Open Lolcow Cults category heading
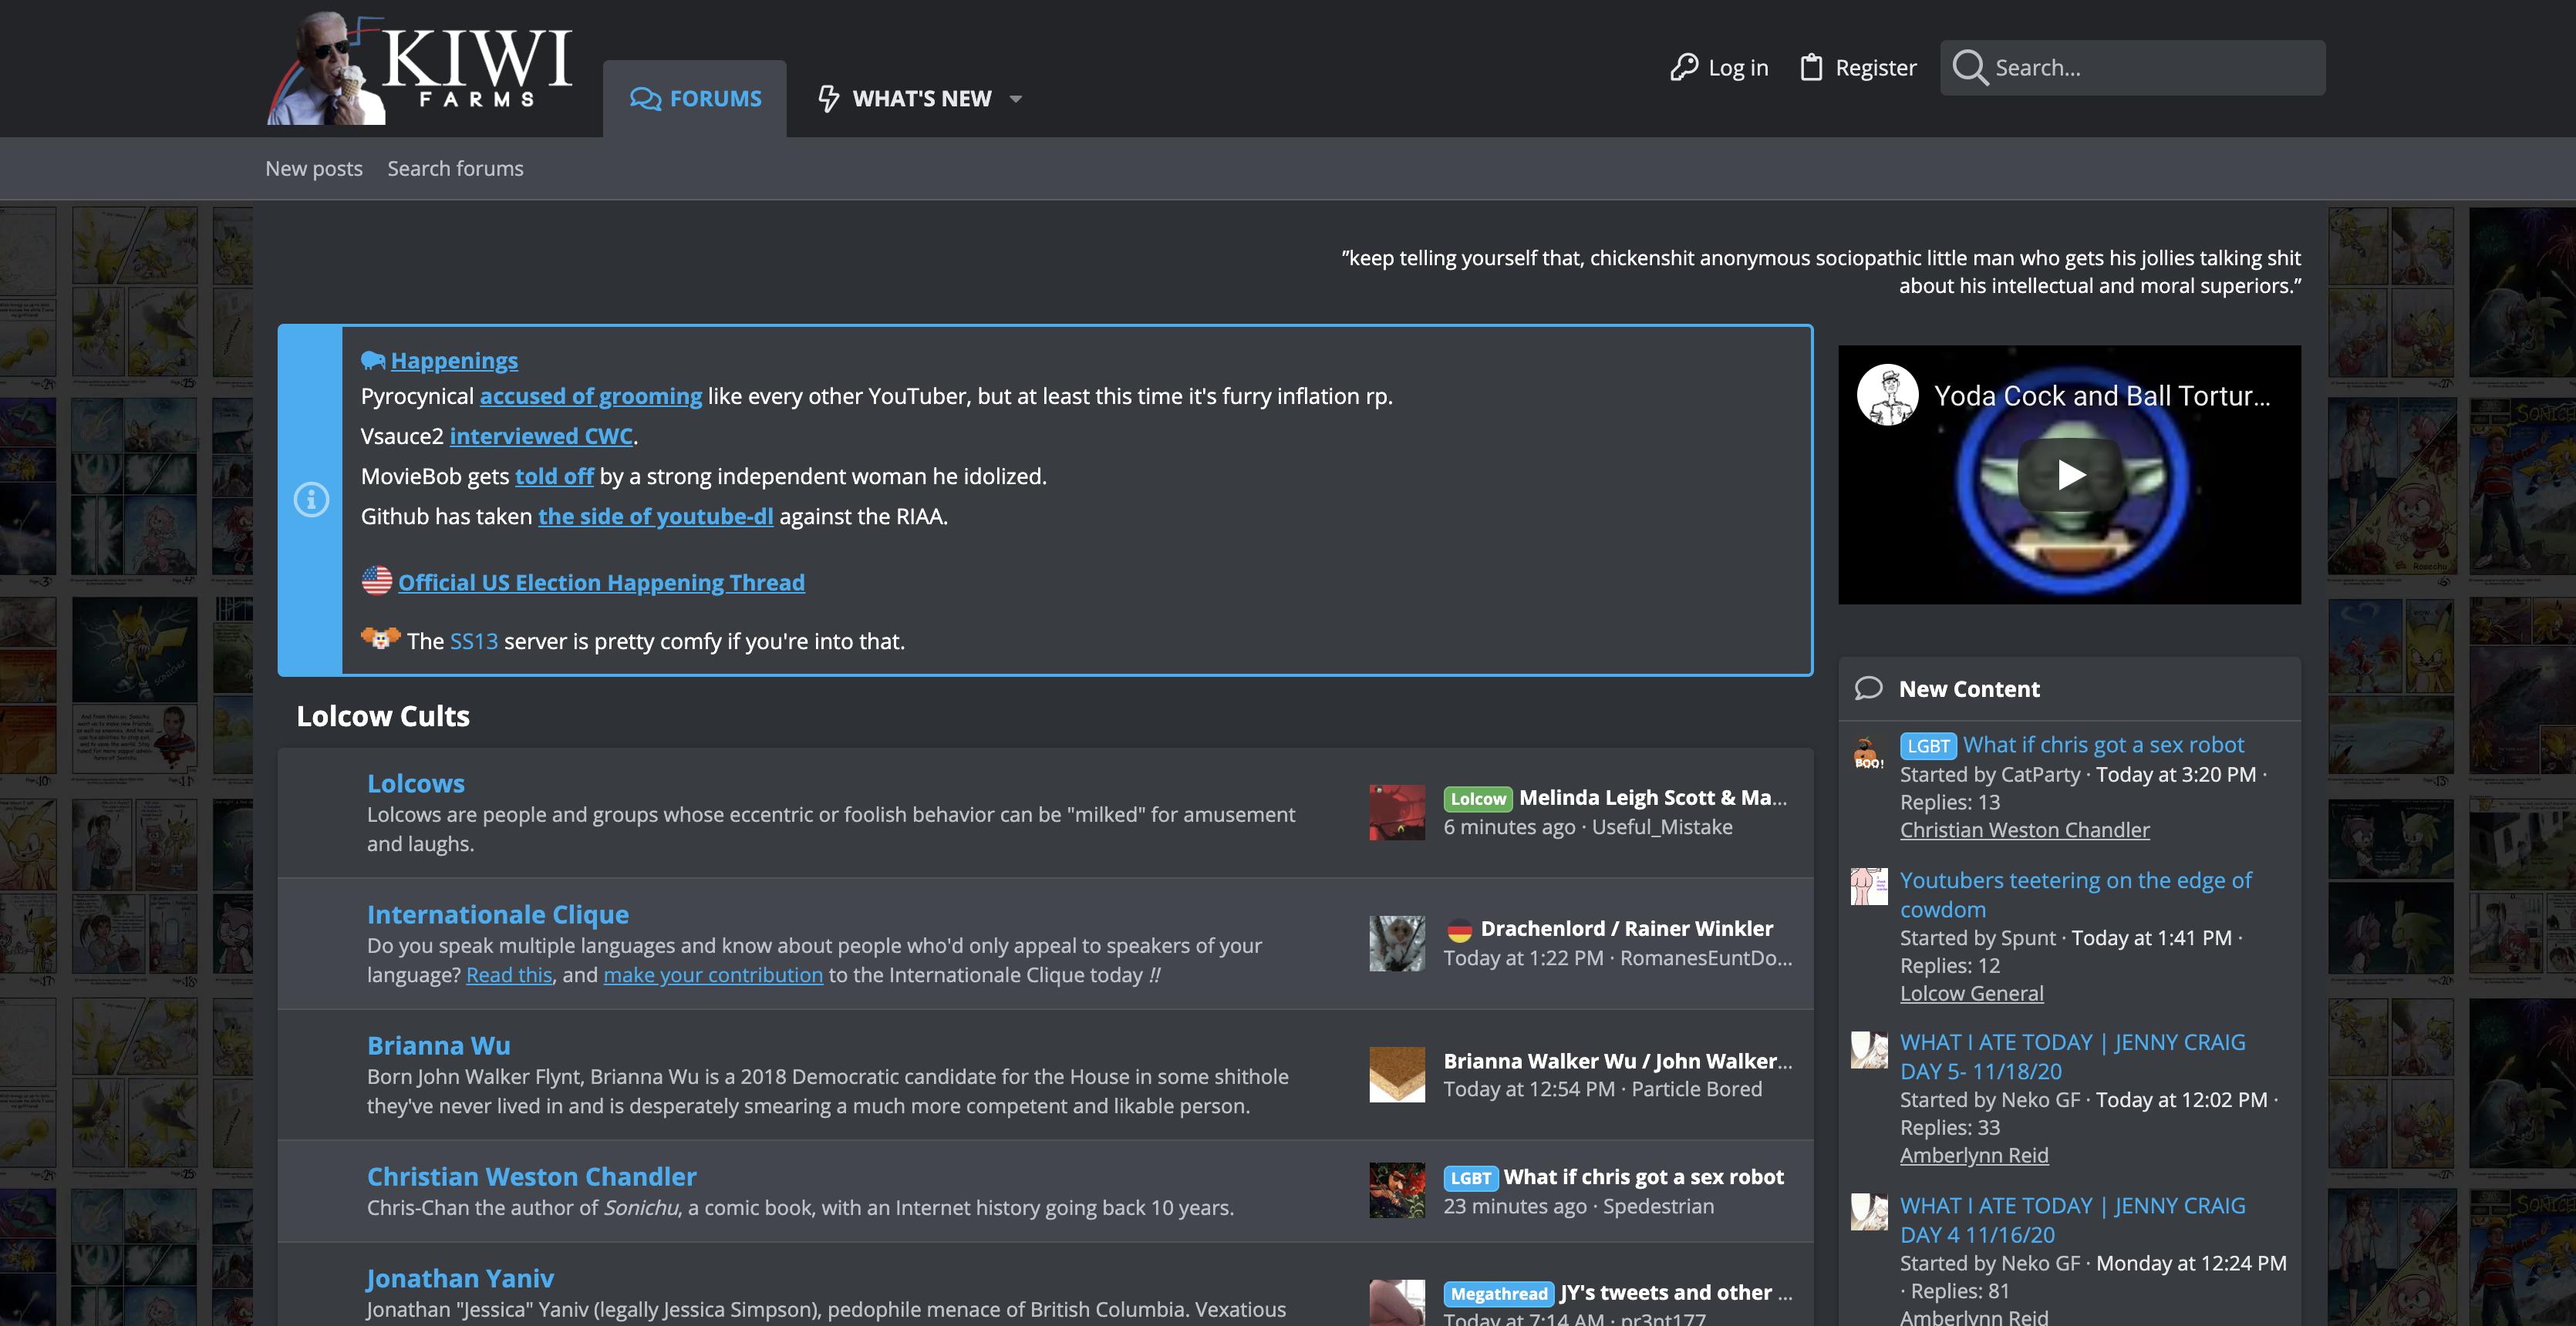Viewport: 2576px width, 1326px height. click(x=383, y=715)
